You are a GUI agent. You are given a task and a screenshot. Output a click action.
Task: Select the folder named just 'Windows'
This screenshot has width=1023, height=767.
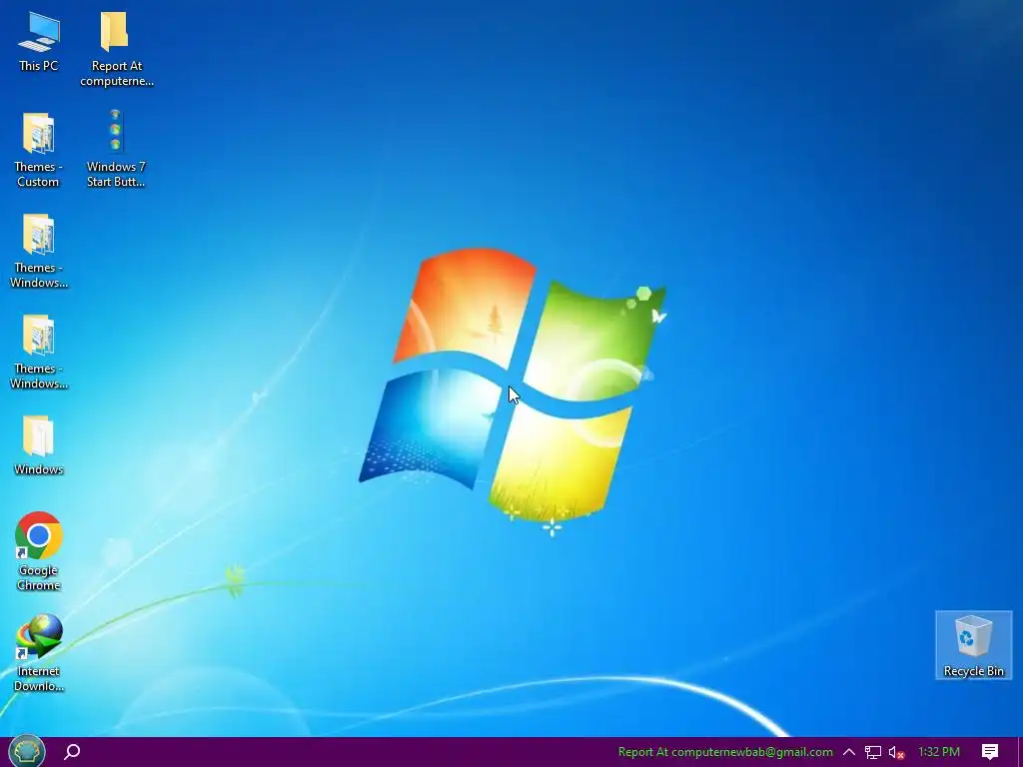39,445
